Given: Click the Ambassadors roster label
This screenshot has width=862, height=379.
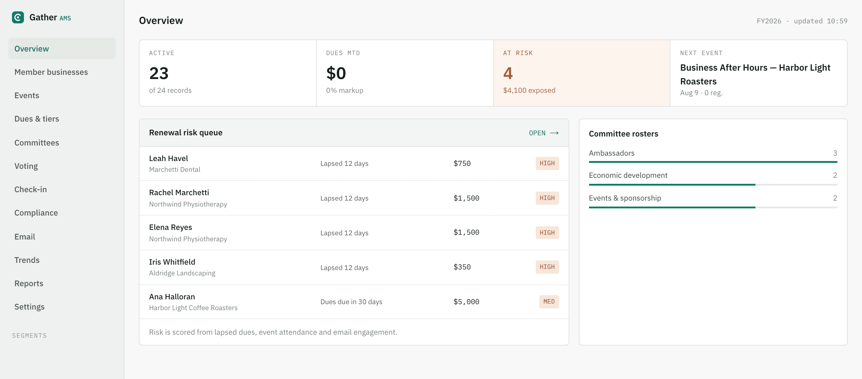Looking at the screenshot, I should 611,153.
